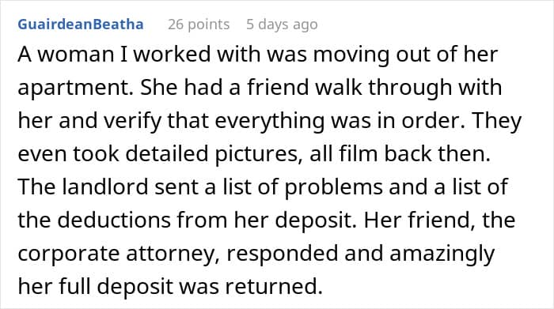
Task: Click the word "detailed" in the comment
Action: [x=167, y=154]
